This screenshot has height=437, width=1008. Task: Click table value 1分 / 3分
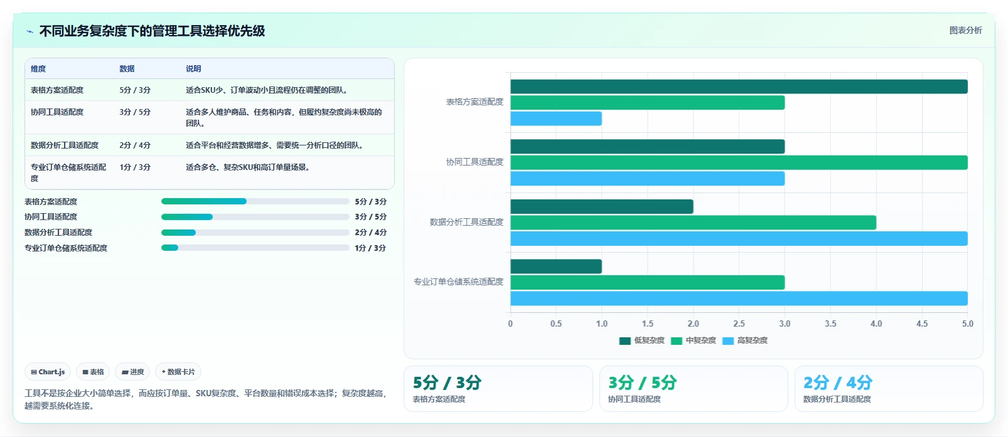pyautogui.click(x=135, y=167)
